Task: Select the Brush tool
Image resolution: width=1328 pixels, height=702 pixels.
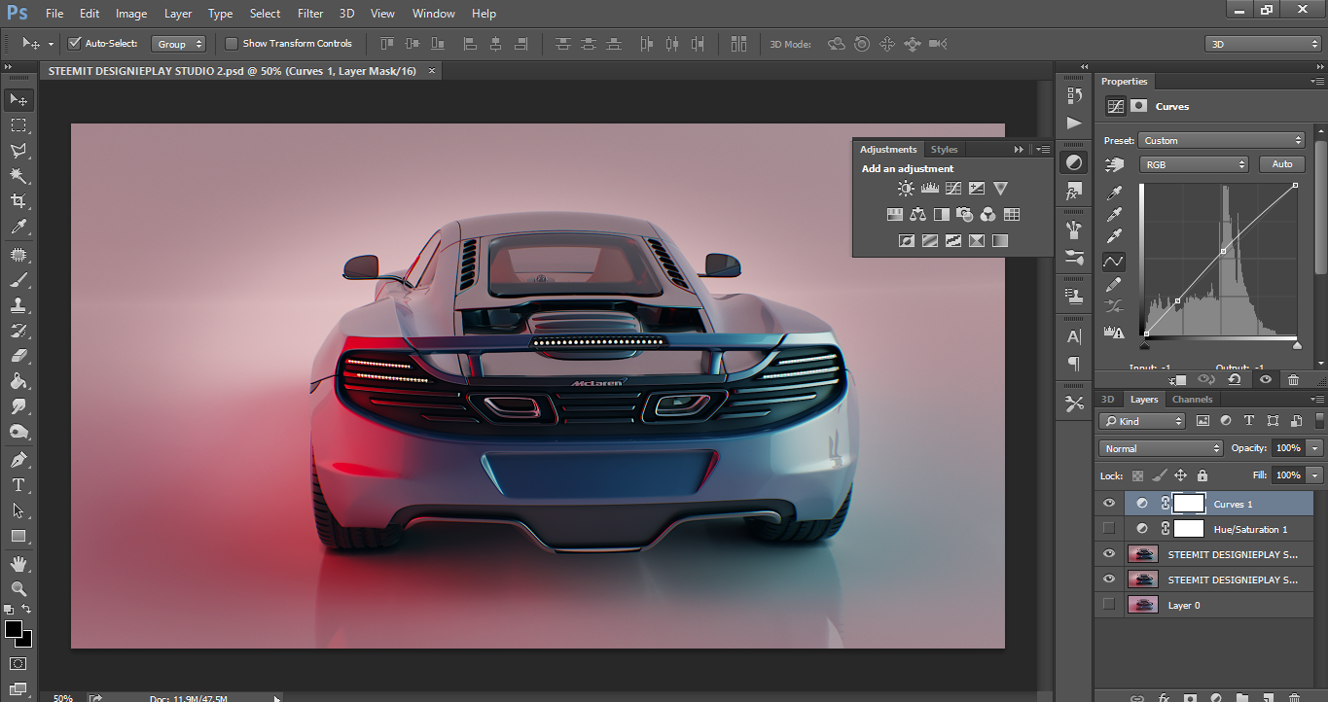Action: click(x=18, y=281)
